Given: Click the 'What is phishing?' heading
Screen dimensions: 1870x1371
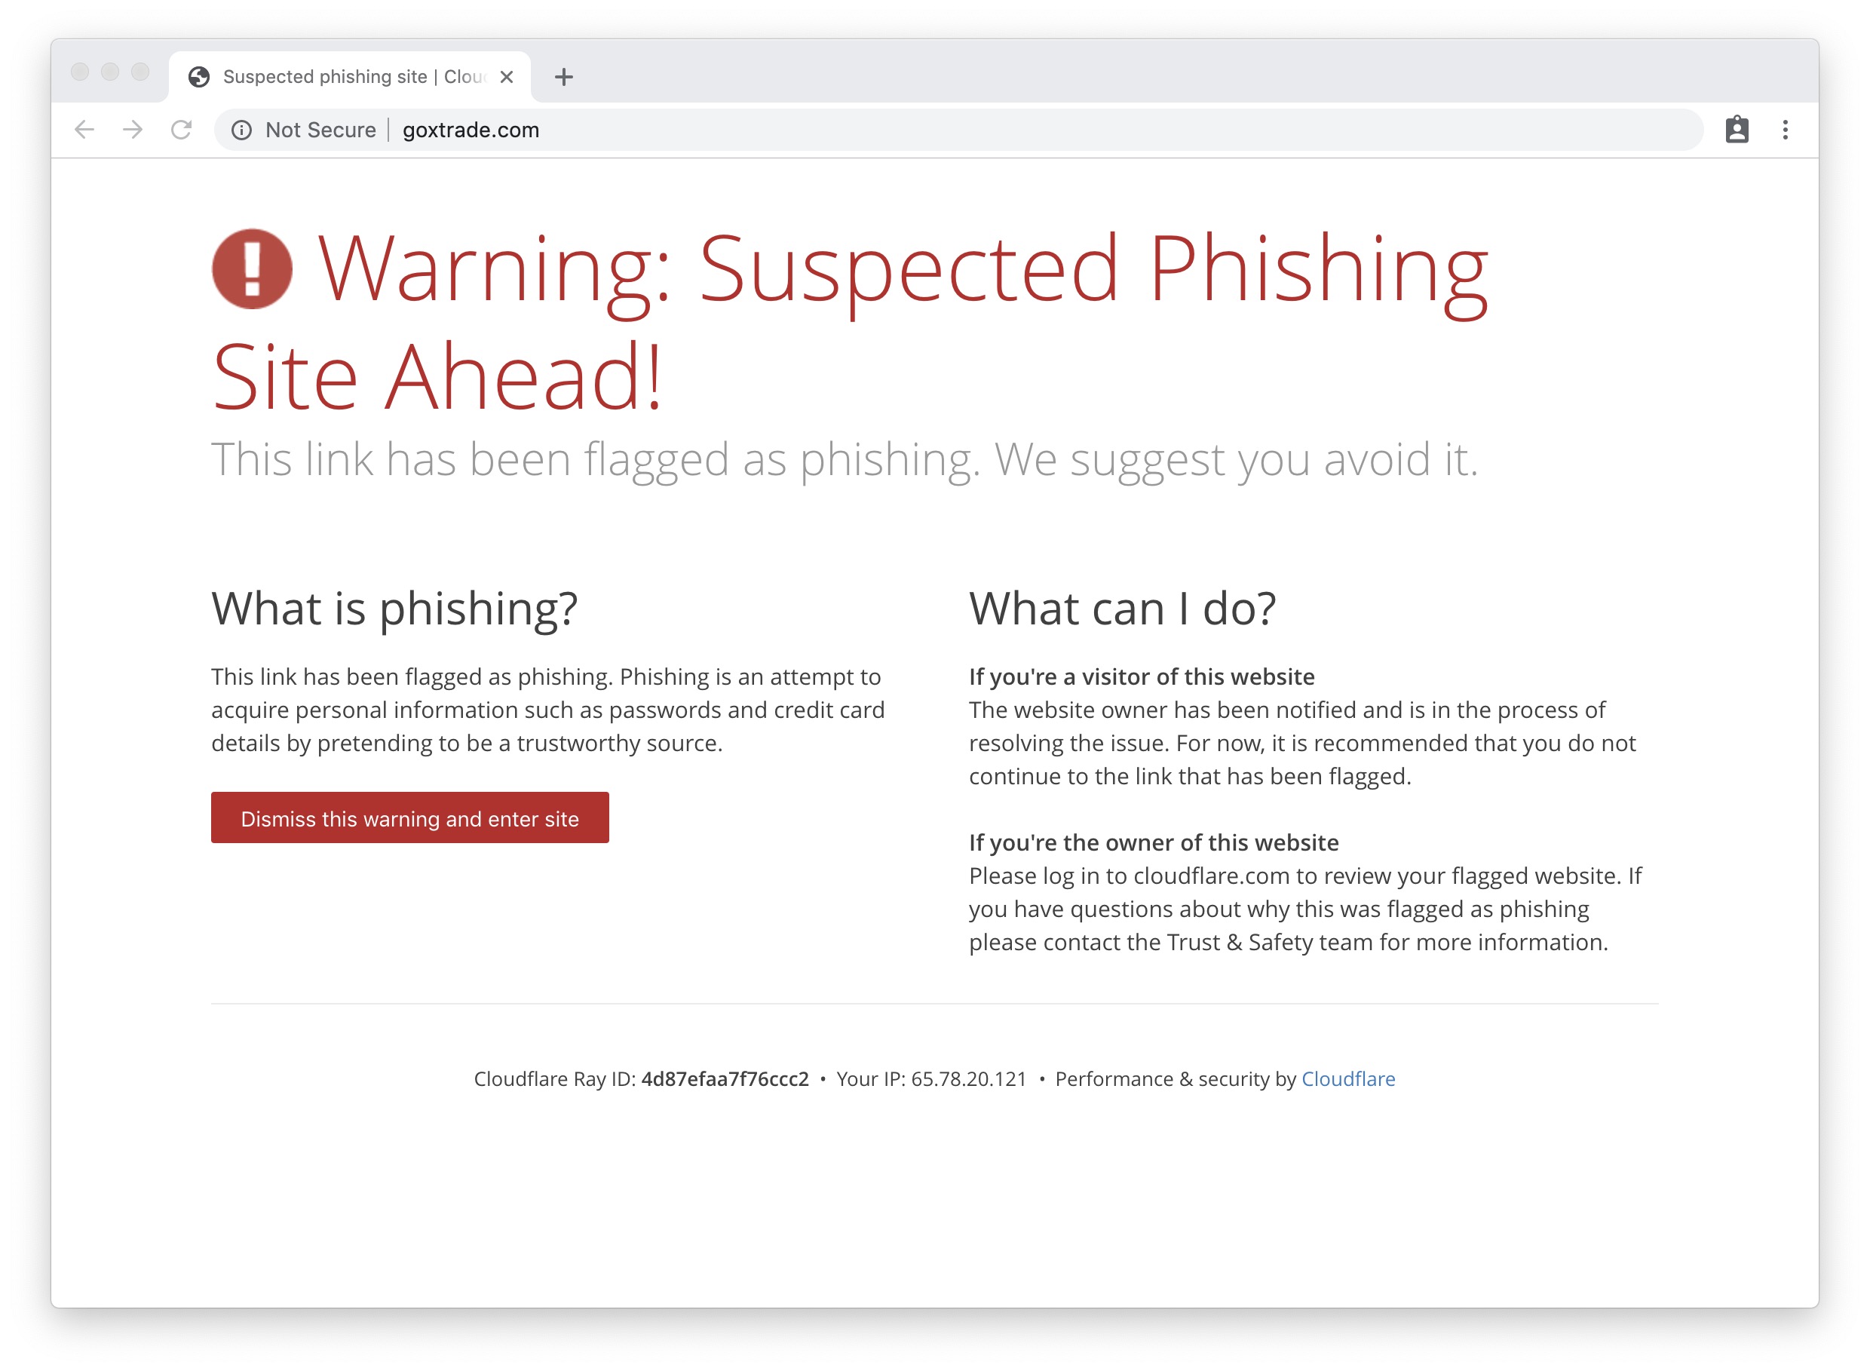Looking at the screenshot, I should coord(394,609).
